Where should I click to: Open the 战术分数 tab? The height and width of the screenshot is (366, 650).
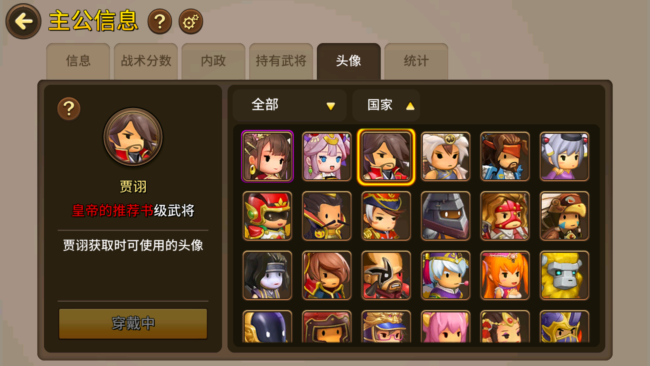(x=146, y=61)
